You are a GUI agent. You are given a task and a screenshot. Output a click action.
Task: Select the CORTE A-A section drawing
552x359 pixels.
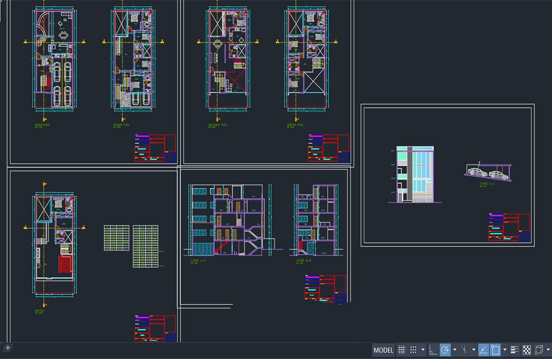click(232, 219)
